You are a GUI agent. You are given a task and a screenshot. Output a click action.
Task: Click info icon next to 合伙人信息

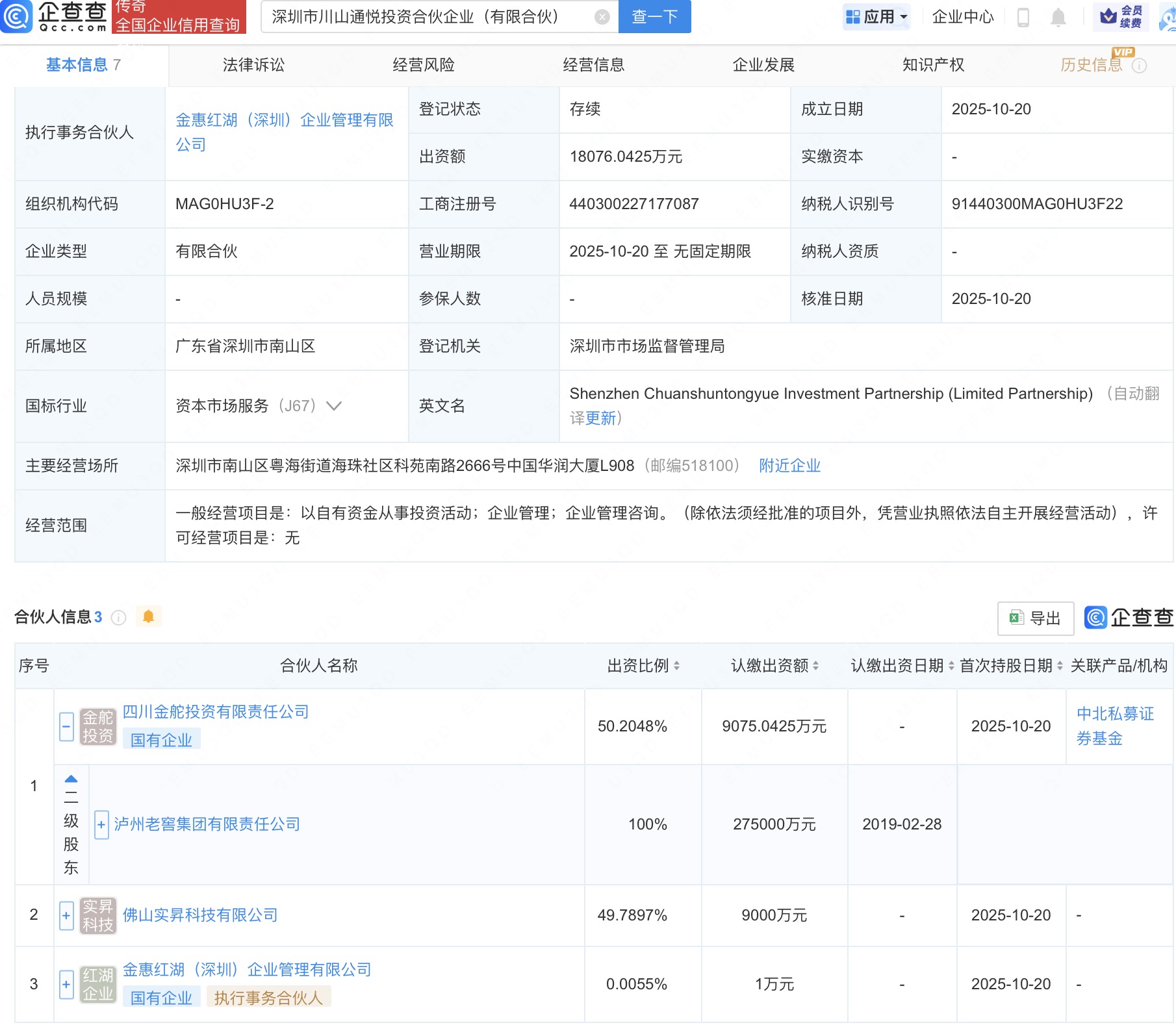pos(118,617)
